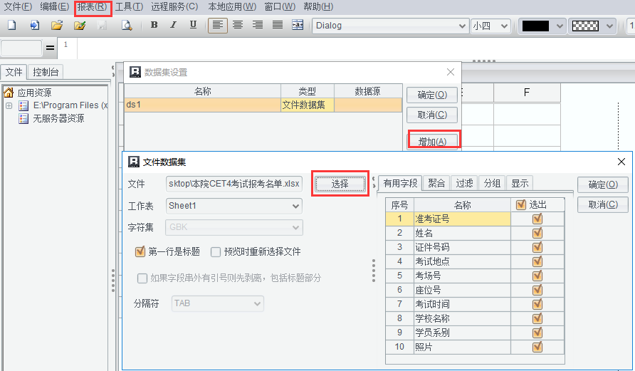Click 确定(O) in 文件数据集 dialog
The height and width of the screenshot is (371, 635).
[603, 184]
